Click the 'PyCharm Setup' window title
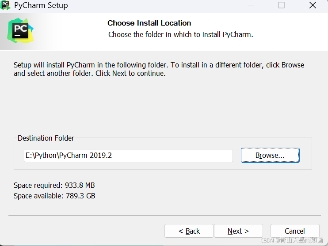The image size is (328, 246). tap(41, 5)
